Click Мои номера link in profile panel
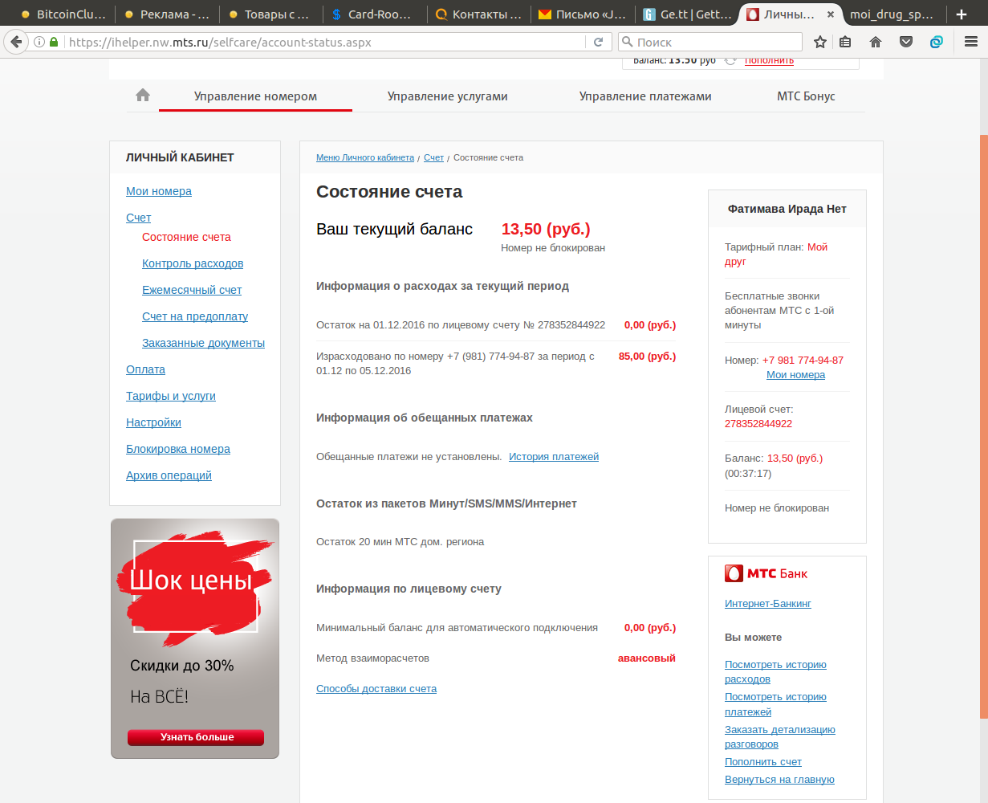 [x=795, y=374]
